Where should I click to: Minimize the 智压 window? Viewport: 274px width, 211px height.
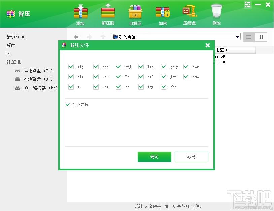pyautogui.click(x=258, y=5)
